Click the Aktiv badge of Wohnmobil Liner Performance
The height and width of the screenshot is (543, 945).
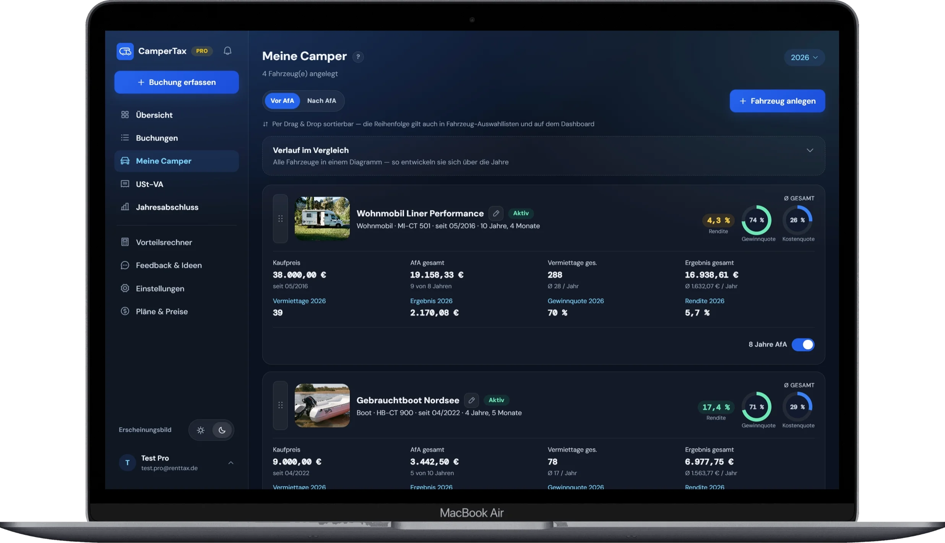pyautogui.click(x=521, y=213)
